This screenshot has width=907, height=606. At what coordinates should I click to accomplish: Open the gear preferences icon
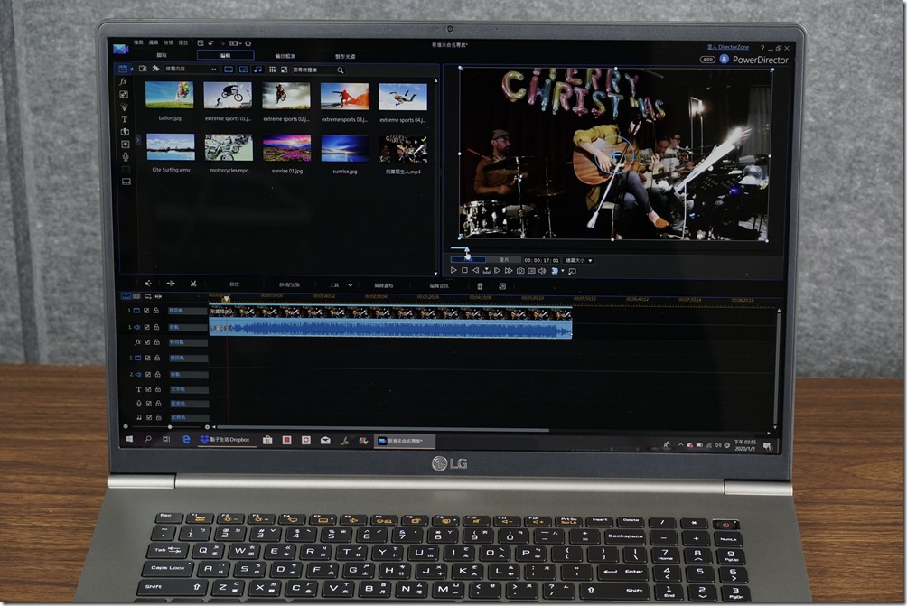[248, 43]
